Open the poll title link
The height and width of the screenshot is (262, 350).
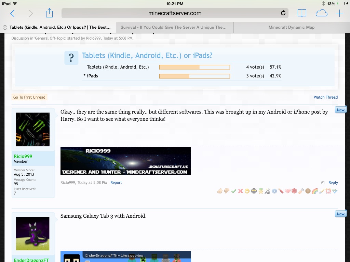[x=147, y=56]
